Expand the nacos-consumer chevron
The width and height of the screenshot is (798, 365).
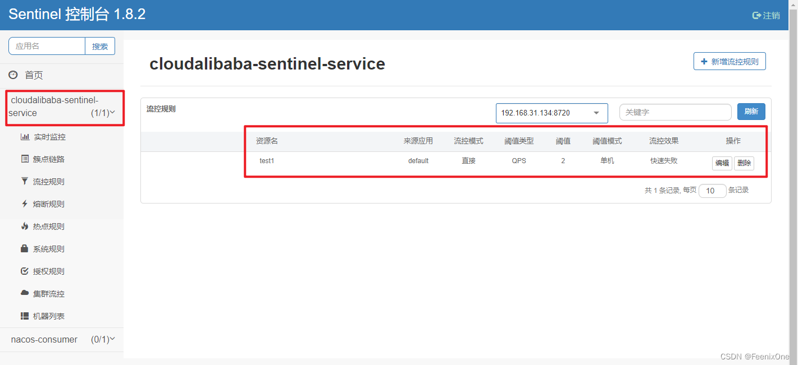[113, 339]
